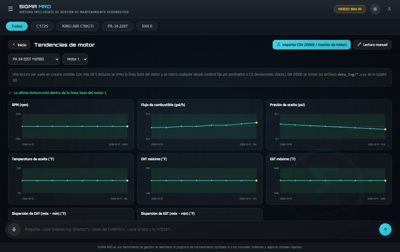Screen dimensions: 400x252
Task: Click the Temperatura de aceite (°F) title
Action: (x=33, y=159)
